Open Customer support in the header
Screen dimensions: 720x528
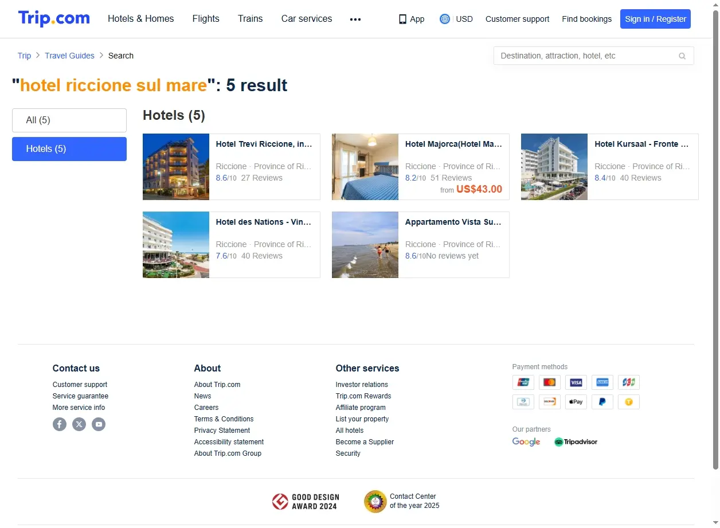coord(517,19)
